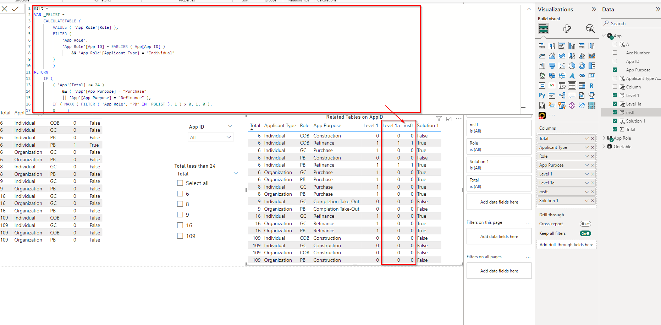The width and height of the screenshot is (661, 325).
Task: Open the Format visual pane icon
Action: [567, 28]
